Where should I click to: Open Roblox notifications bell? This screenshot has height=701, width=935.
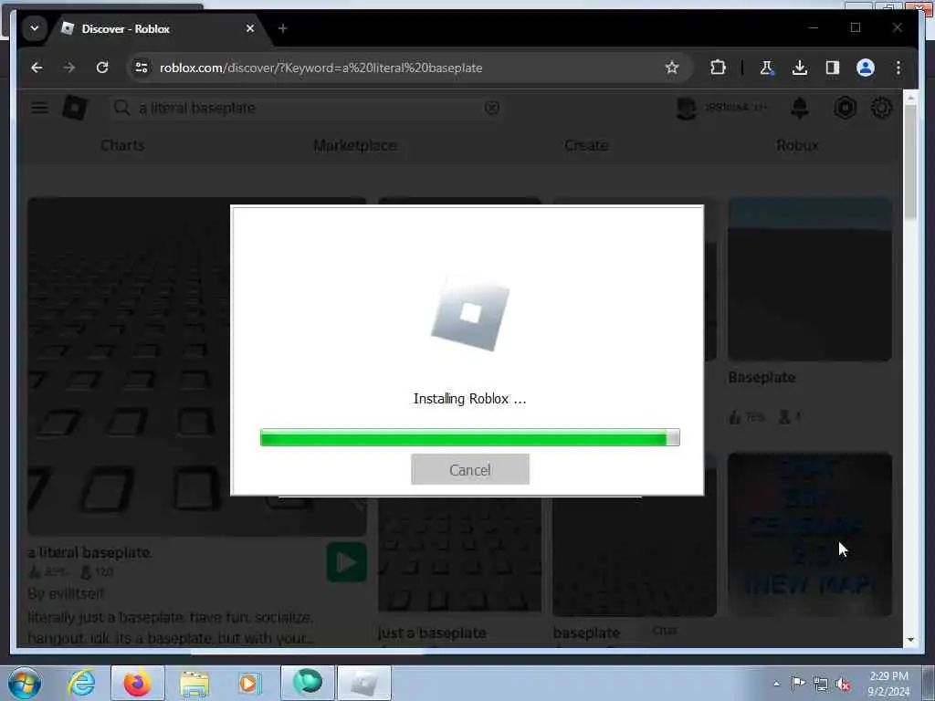coord(799,108)
